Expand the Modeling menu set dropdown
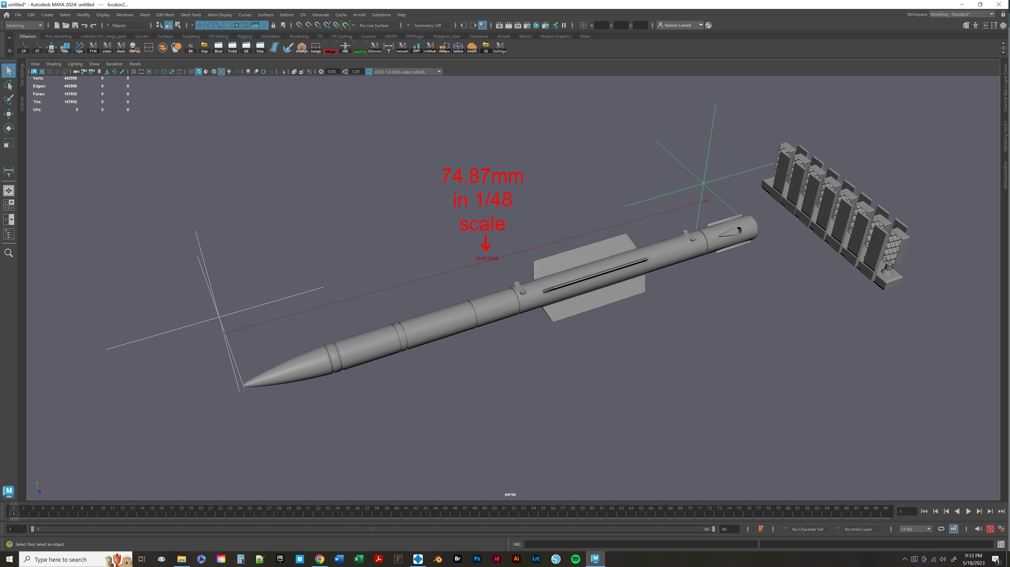The height and width of the screenshot is (567, 1010). pos(25,25)
